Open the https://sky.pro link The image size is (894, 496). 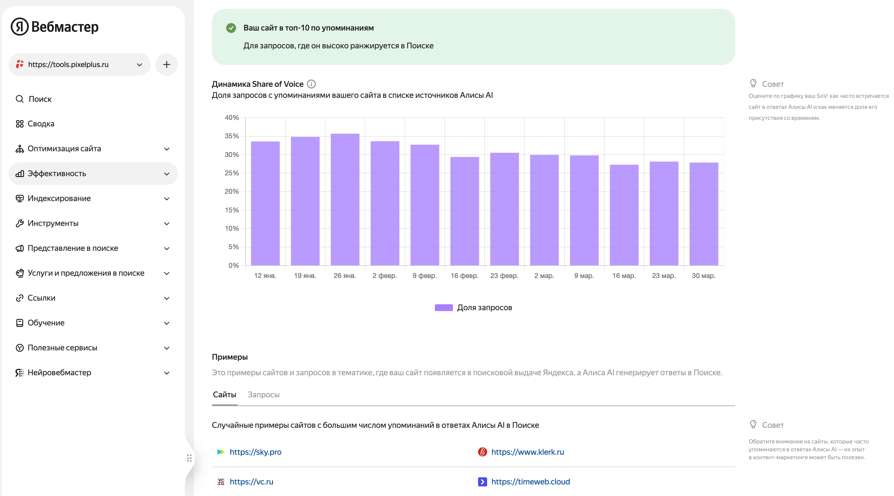point(255,452)
